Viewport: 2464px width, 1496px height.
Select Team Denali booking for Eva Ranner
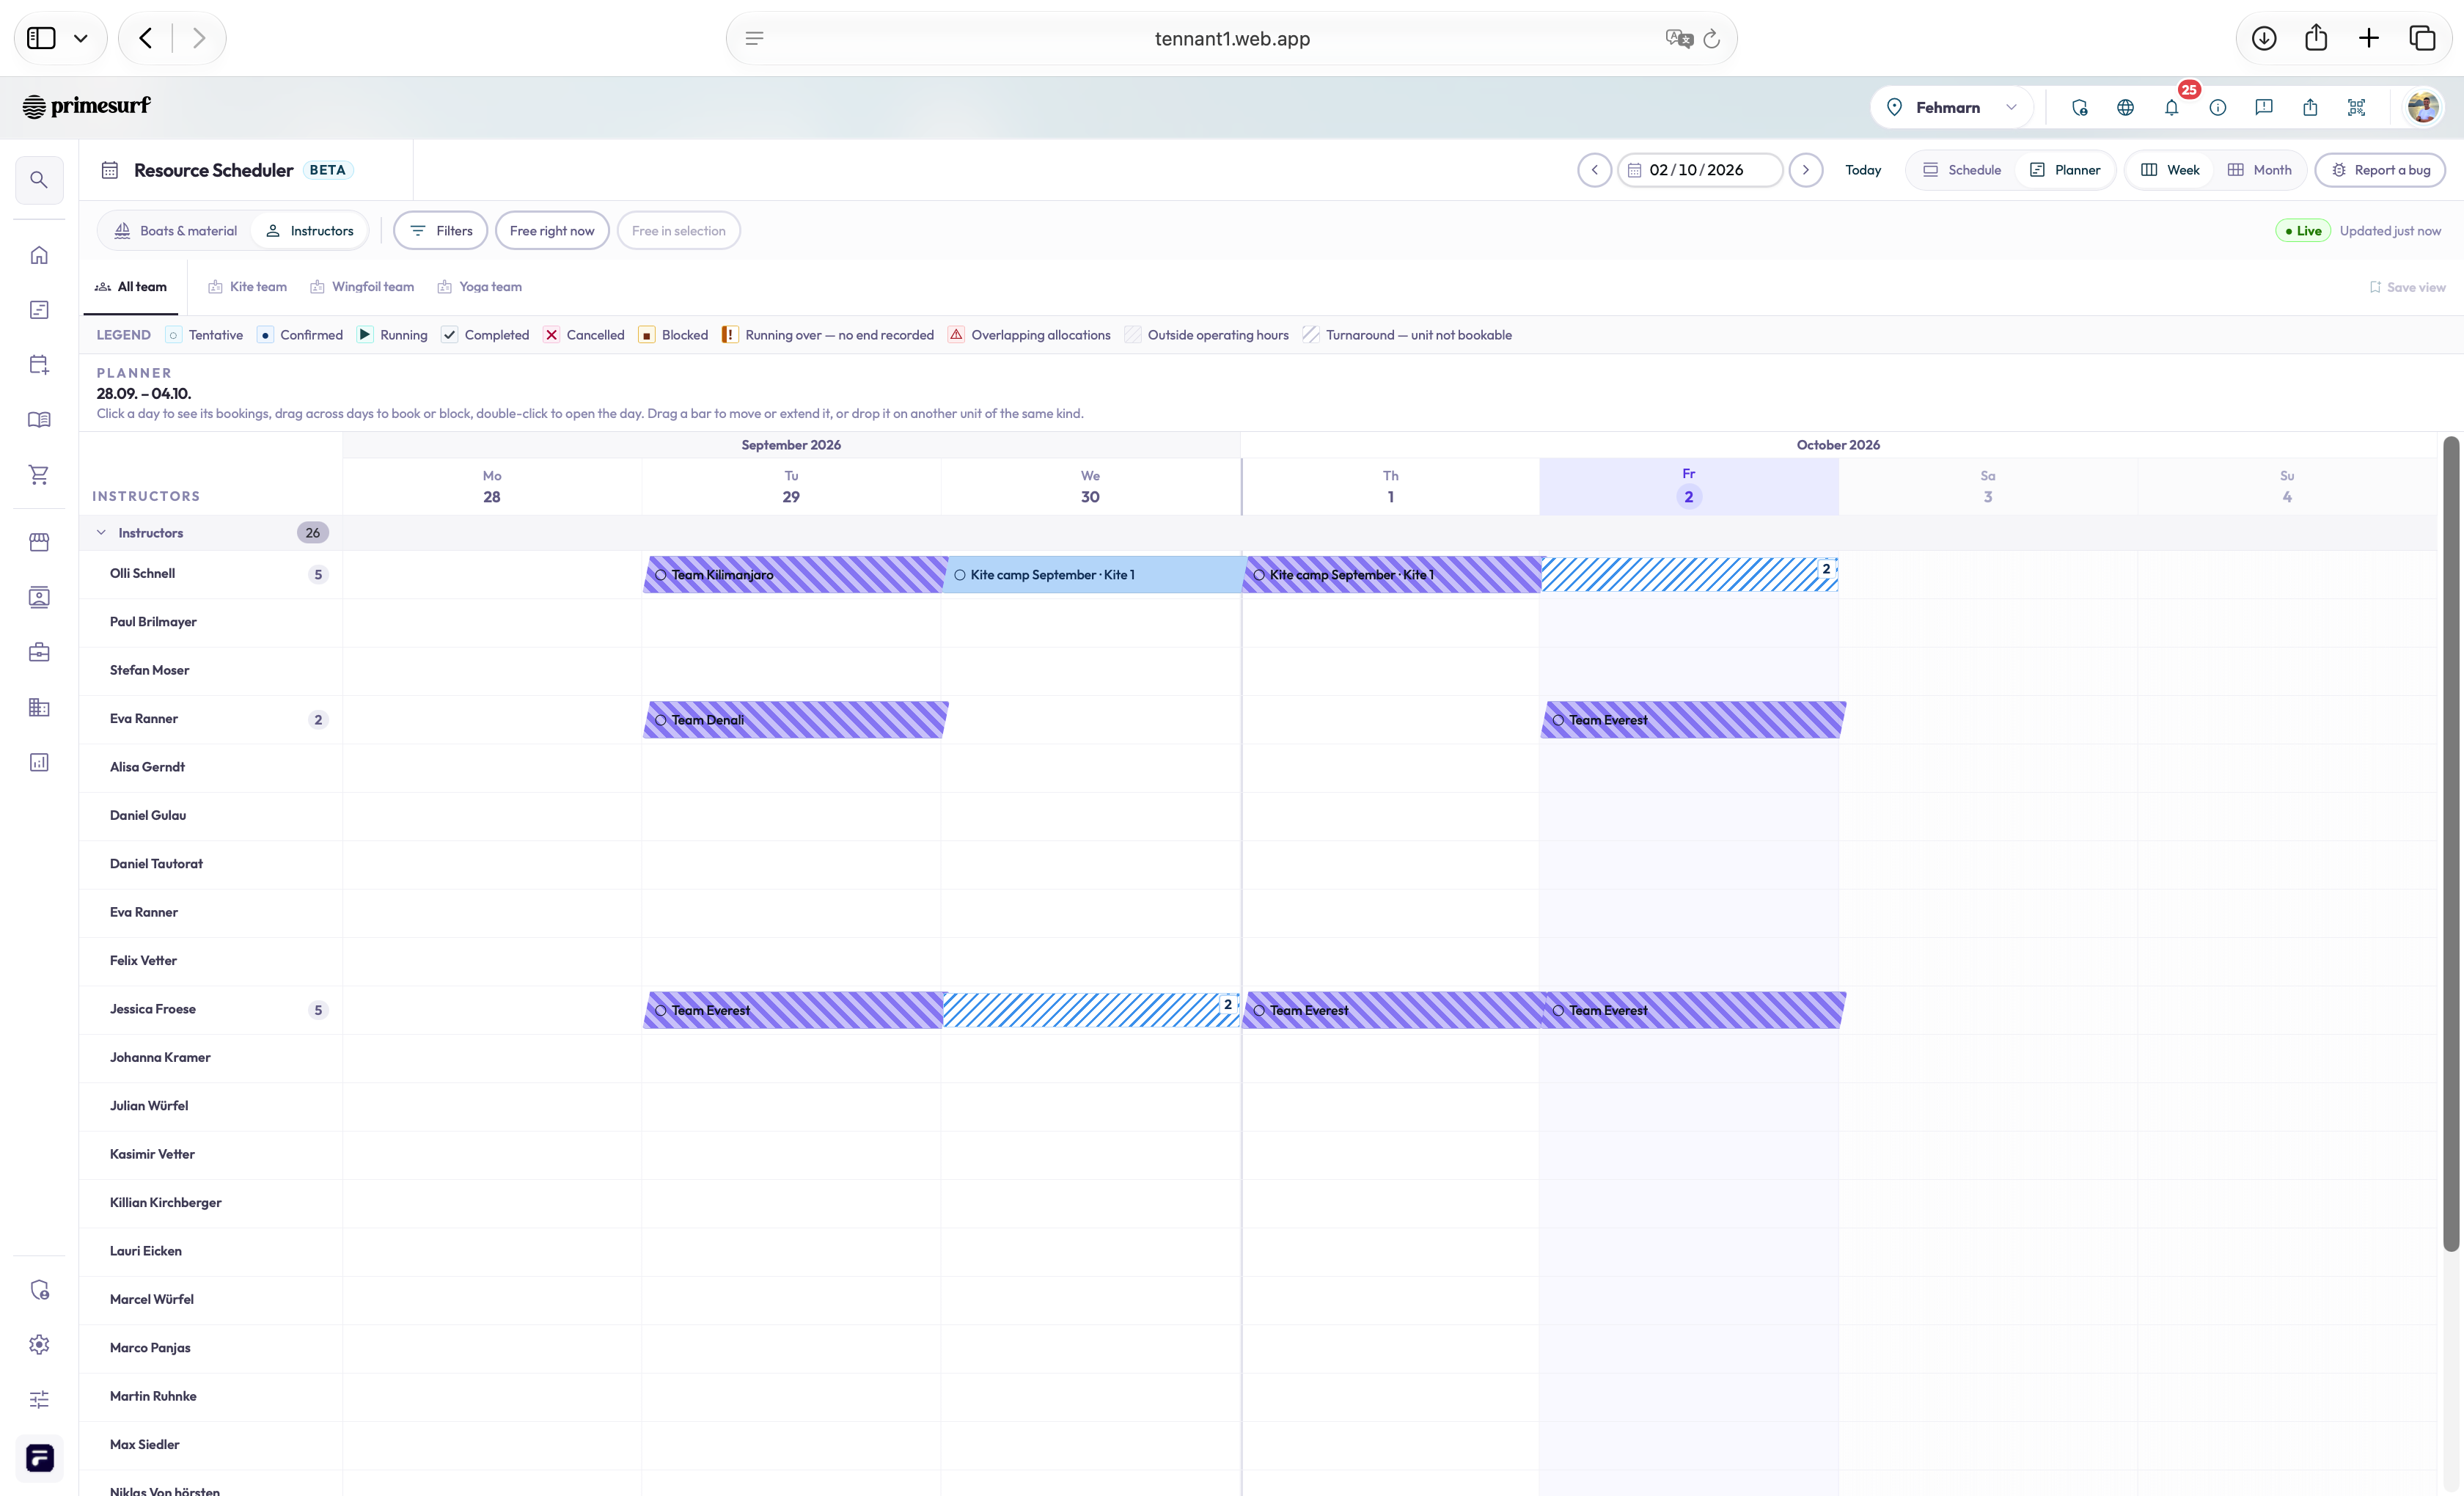[x=796, y=720]
